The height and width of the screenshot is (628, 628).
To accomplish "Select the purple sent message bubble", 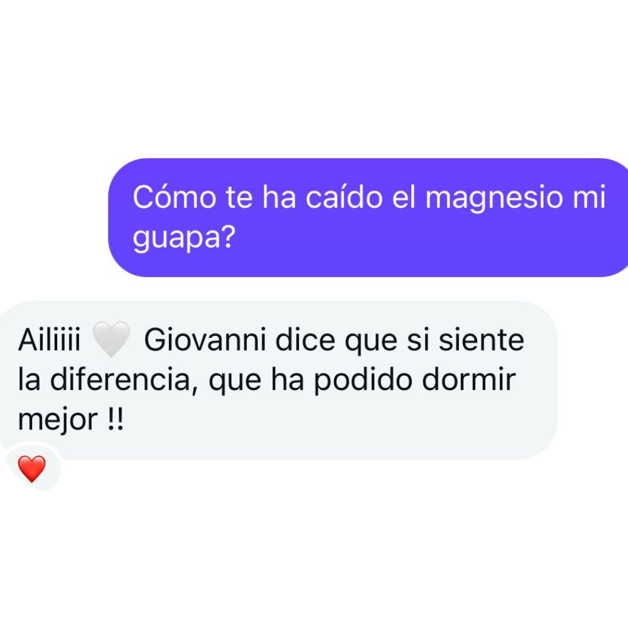I will pos(368,217).
